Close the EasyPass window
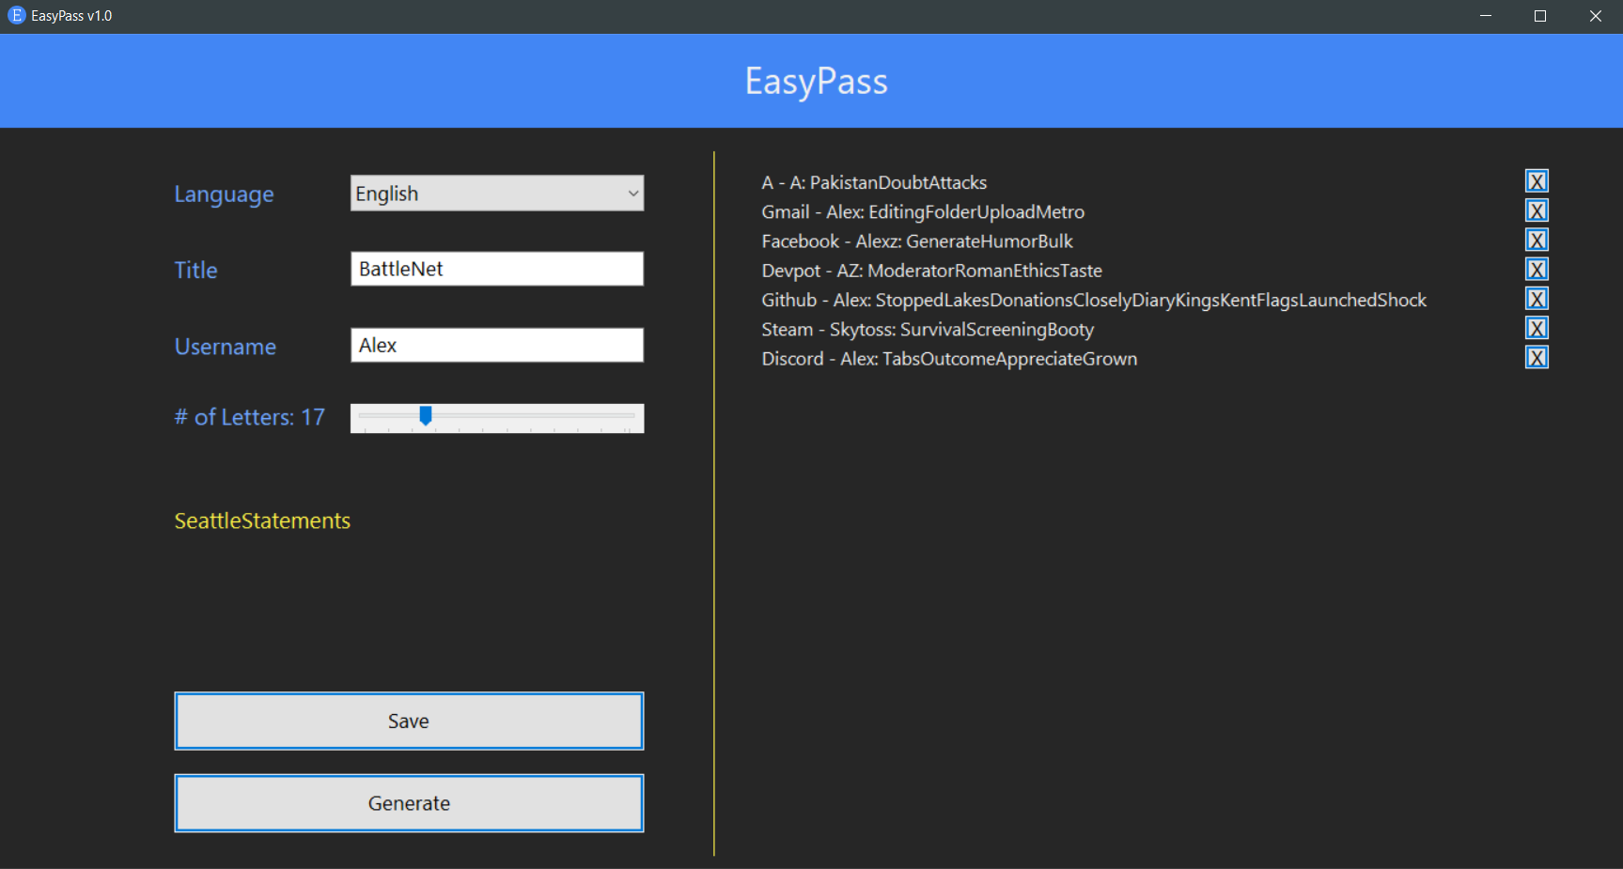Screen dimensions: 1623x869 click(x=1595, y=16)
